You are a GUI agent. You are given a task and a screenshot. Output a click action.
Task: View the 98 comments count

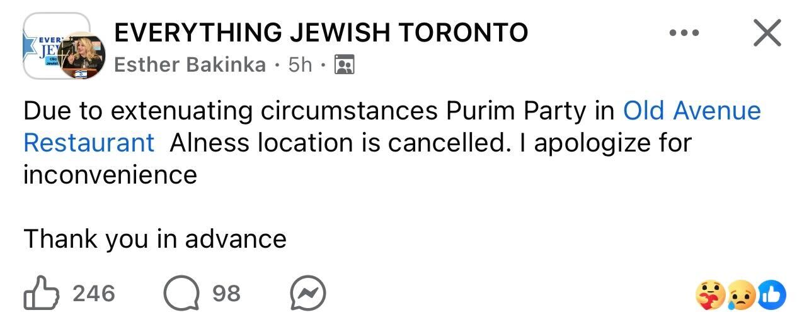(226, 294)
